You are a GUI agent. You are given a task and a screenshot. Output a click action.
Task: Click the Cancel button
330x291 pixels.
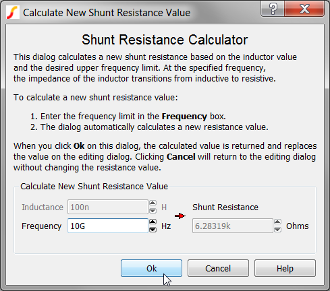point(218,268)
